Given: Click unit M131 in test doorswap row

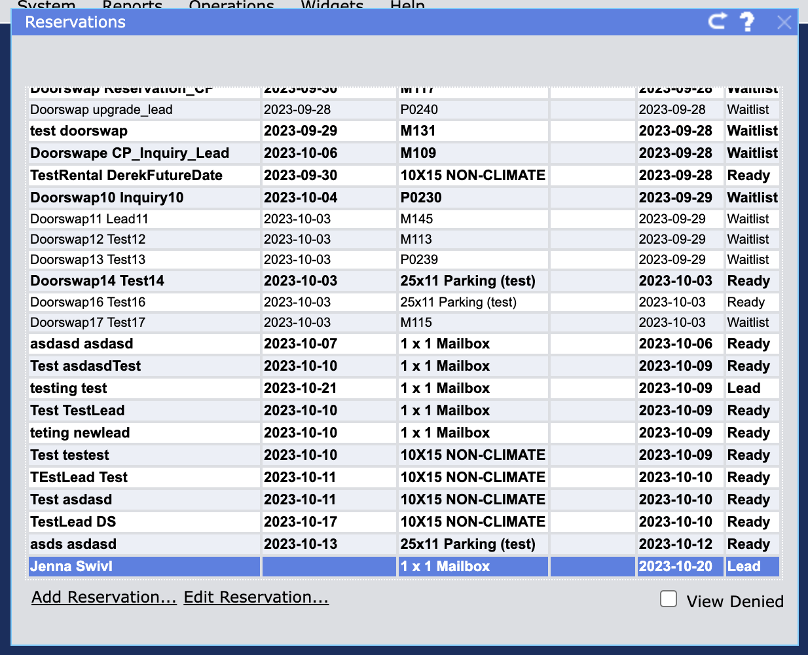Looking at the screenshot, I should click(418, 131).
